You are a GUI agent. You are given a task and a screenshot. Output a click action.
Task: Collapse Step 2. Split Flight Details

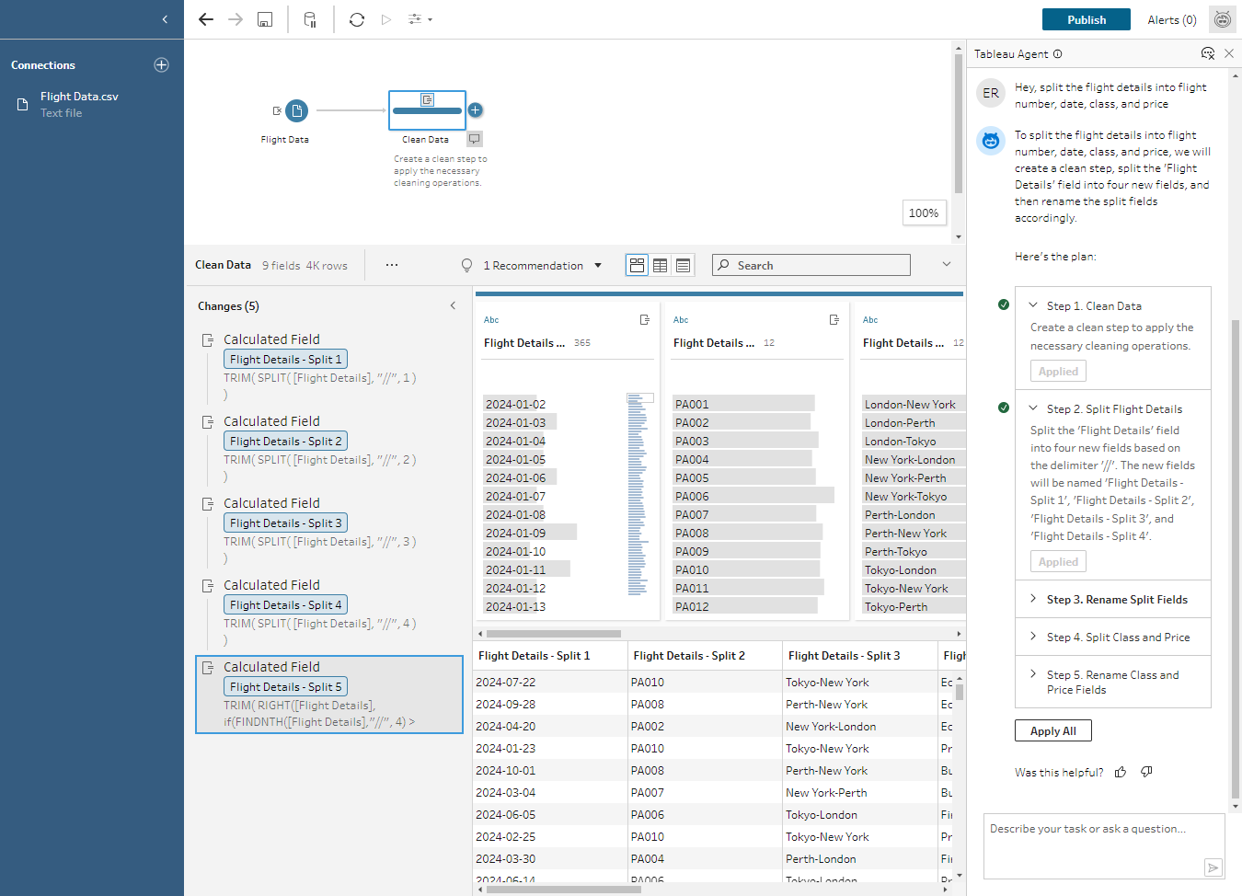(1032, 408)
